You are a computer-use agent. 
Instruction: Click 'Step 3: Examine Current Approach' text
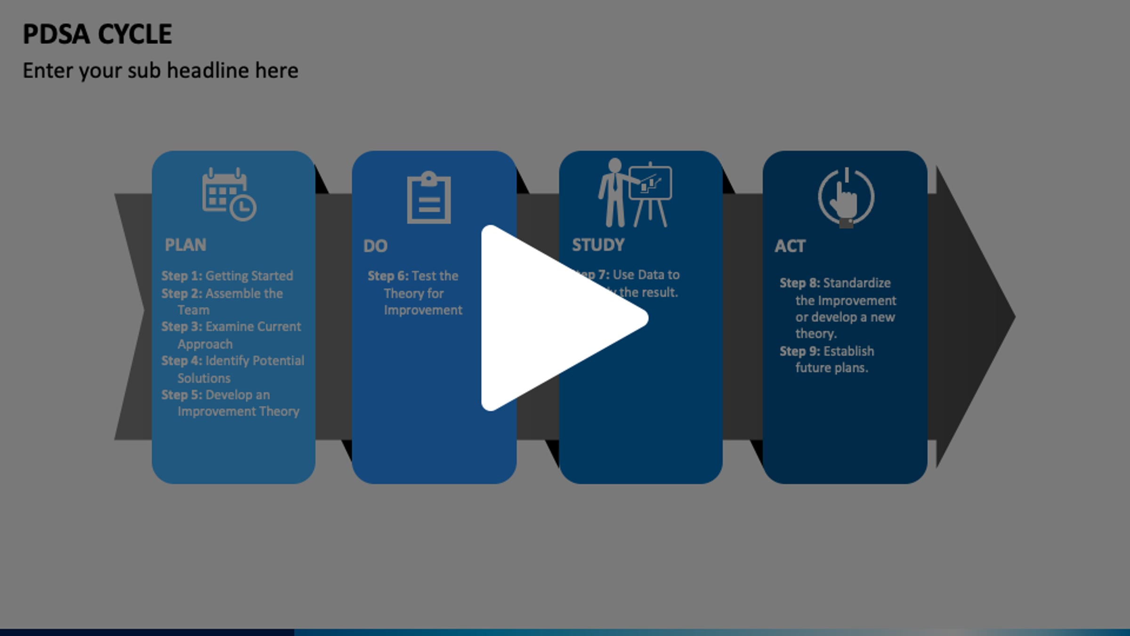pyautogui.click(x=231, y=335)
